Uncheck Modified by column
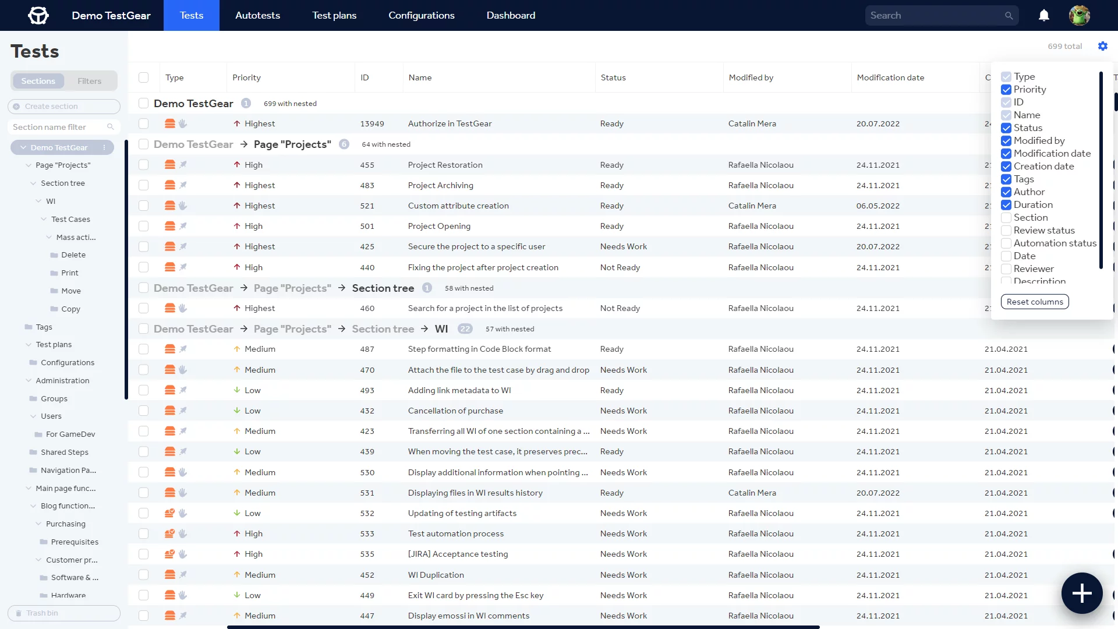Viewport: 1118px width, 629px height. [x=1006, y=141]
